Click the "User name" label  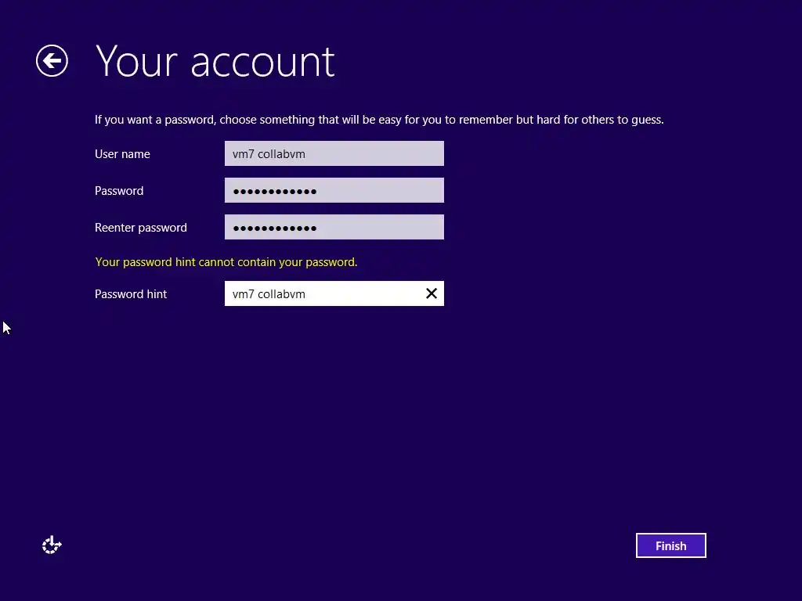pos(122,154)
